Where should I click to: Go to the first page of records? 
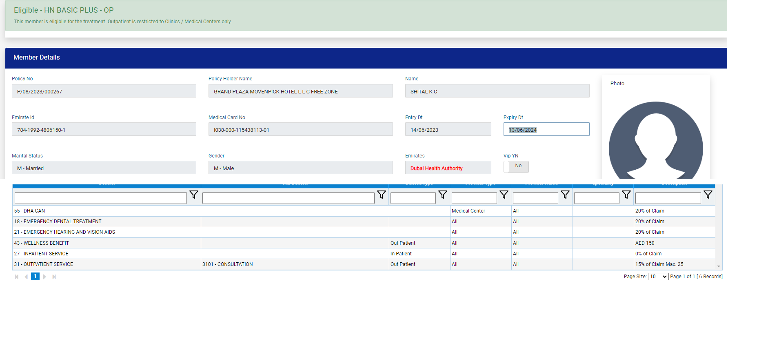tap(17, 277)
